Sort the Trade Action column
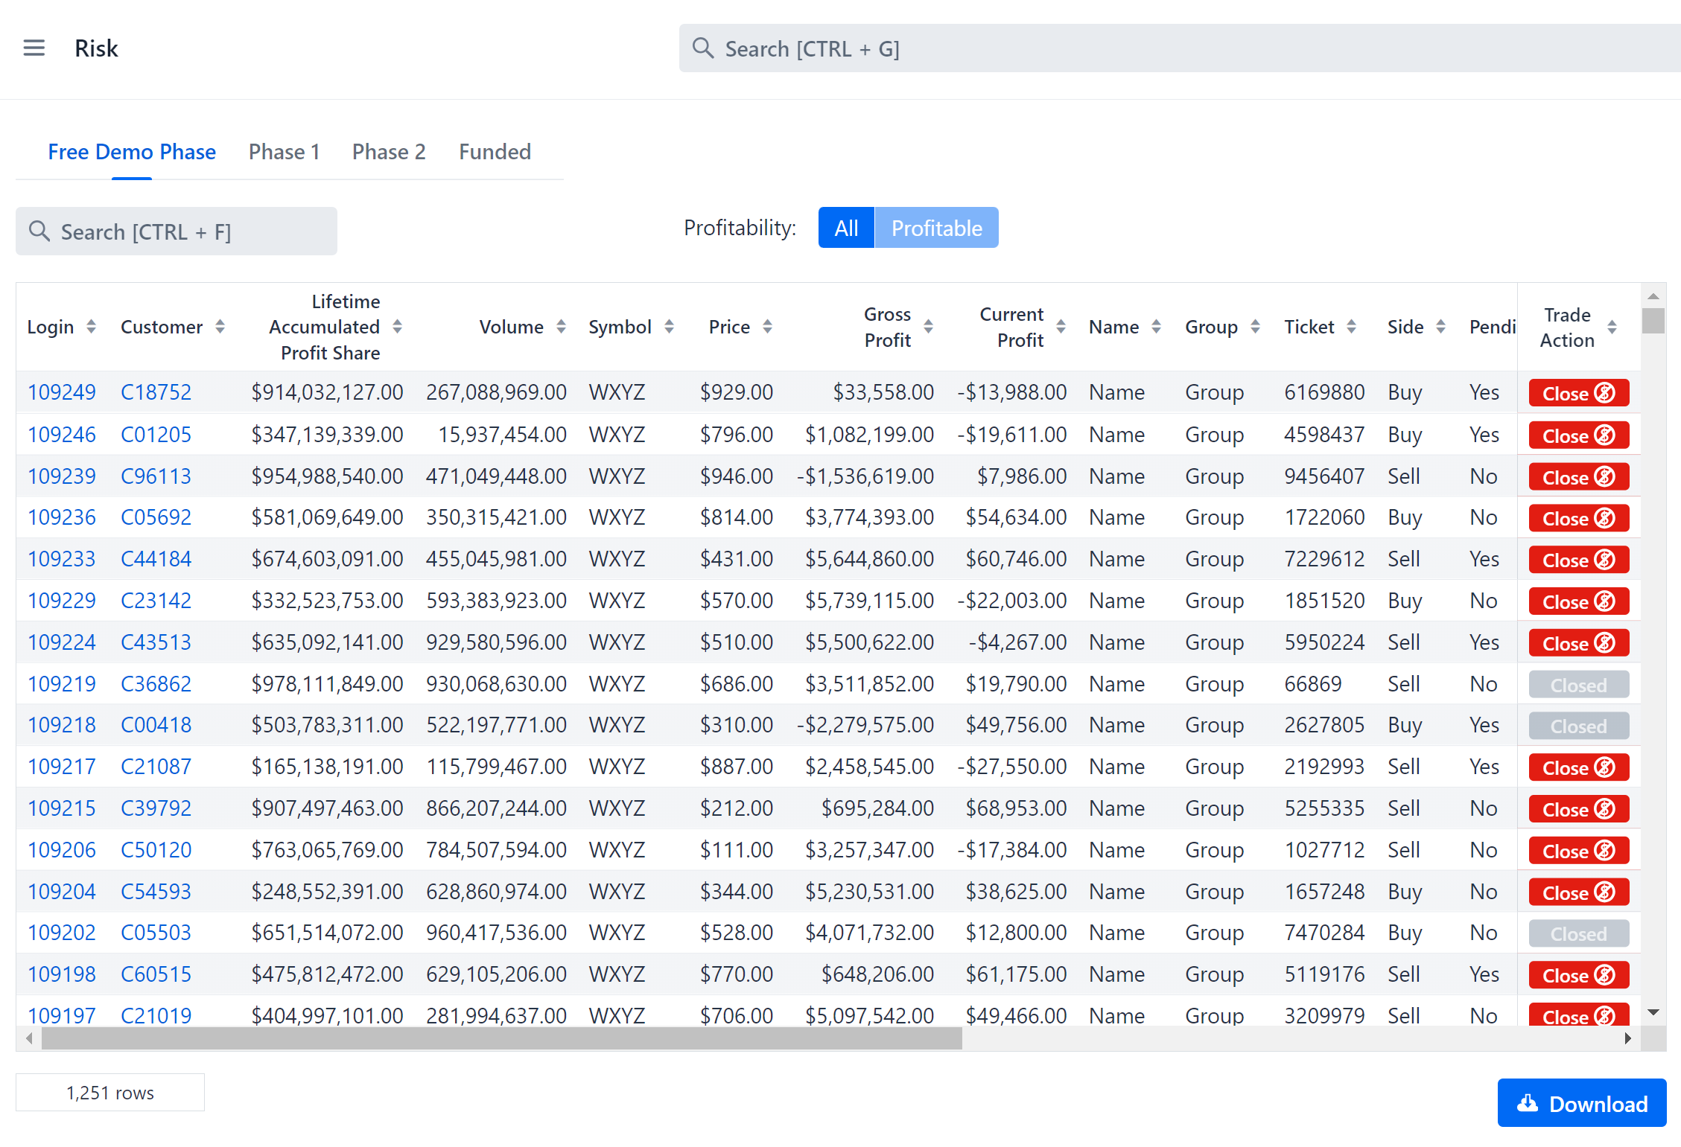 (x=1612, y=327)
